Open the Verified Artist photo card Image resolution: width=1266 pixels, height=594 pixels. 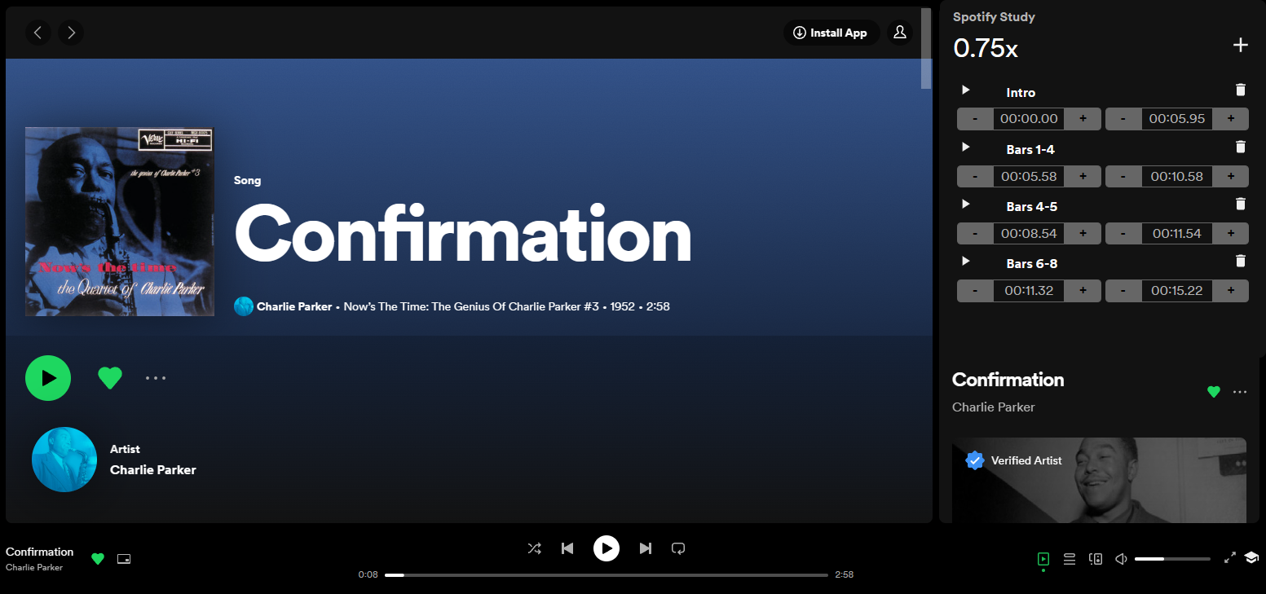pos(1099,480)
